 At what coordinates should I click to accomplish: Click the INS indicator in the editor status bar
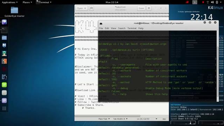(164, 119)
